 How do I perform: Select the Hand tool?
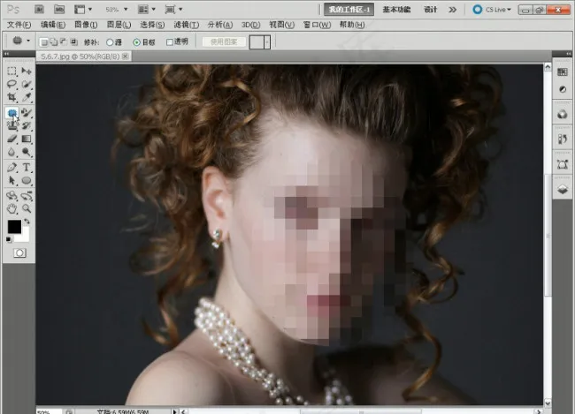(12, 208)
